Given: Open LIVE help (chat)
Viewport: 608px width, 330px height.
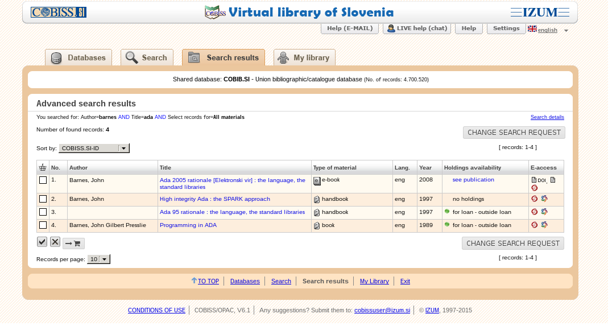Looking at the screenshot, I should click(x=417, y=28).
